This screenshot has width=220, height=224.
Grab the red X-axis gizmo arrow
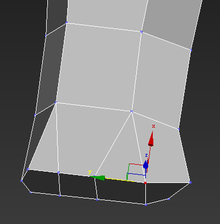(x=151, y=139)
